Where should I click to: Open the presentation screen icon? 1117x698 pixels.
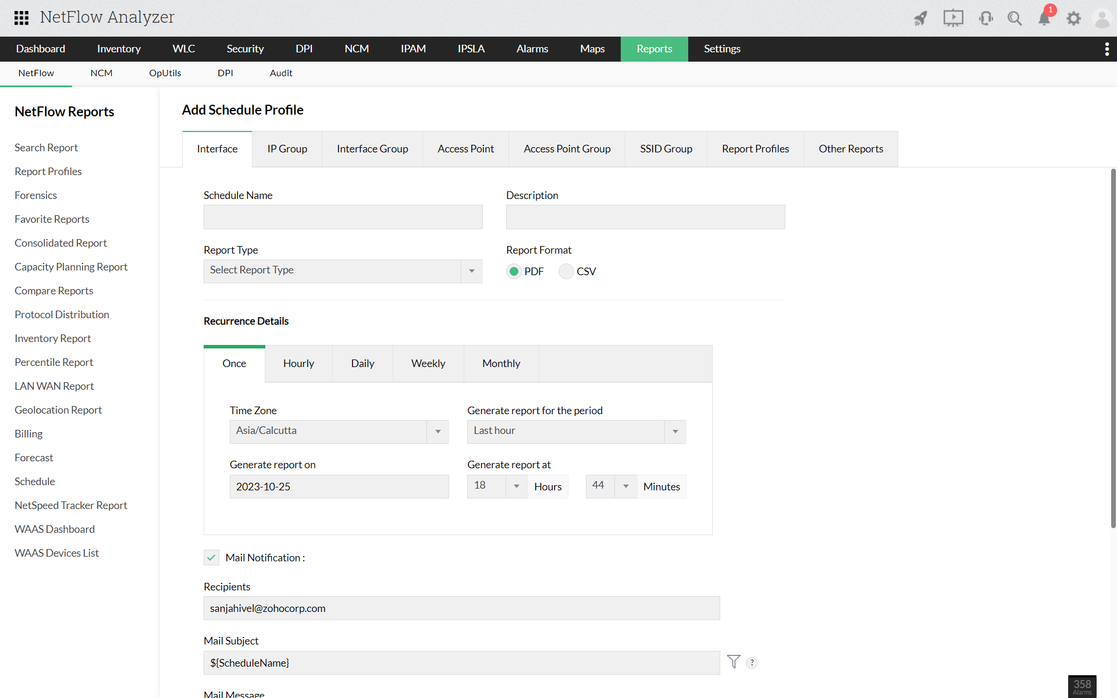pos(953,19)
